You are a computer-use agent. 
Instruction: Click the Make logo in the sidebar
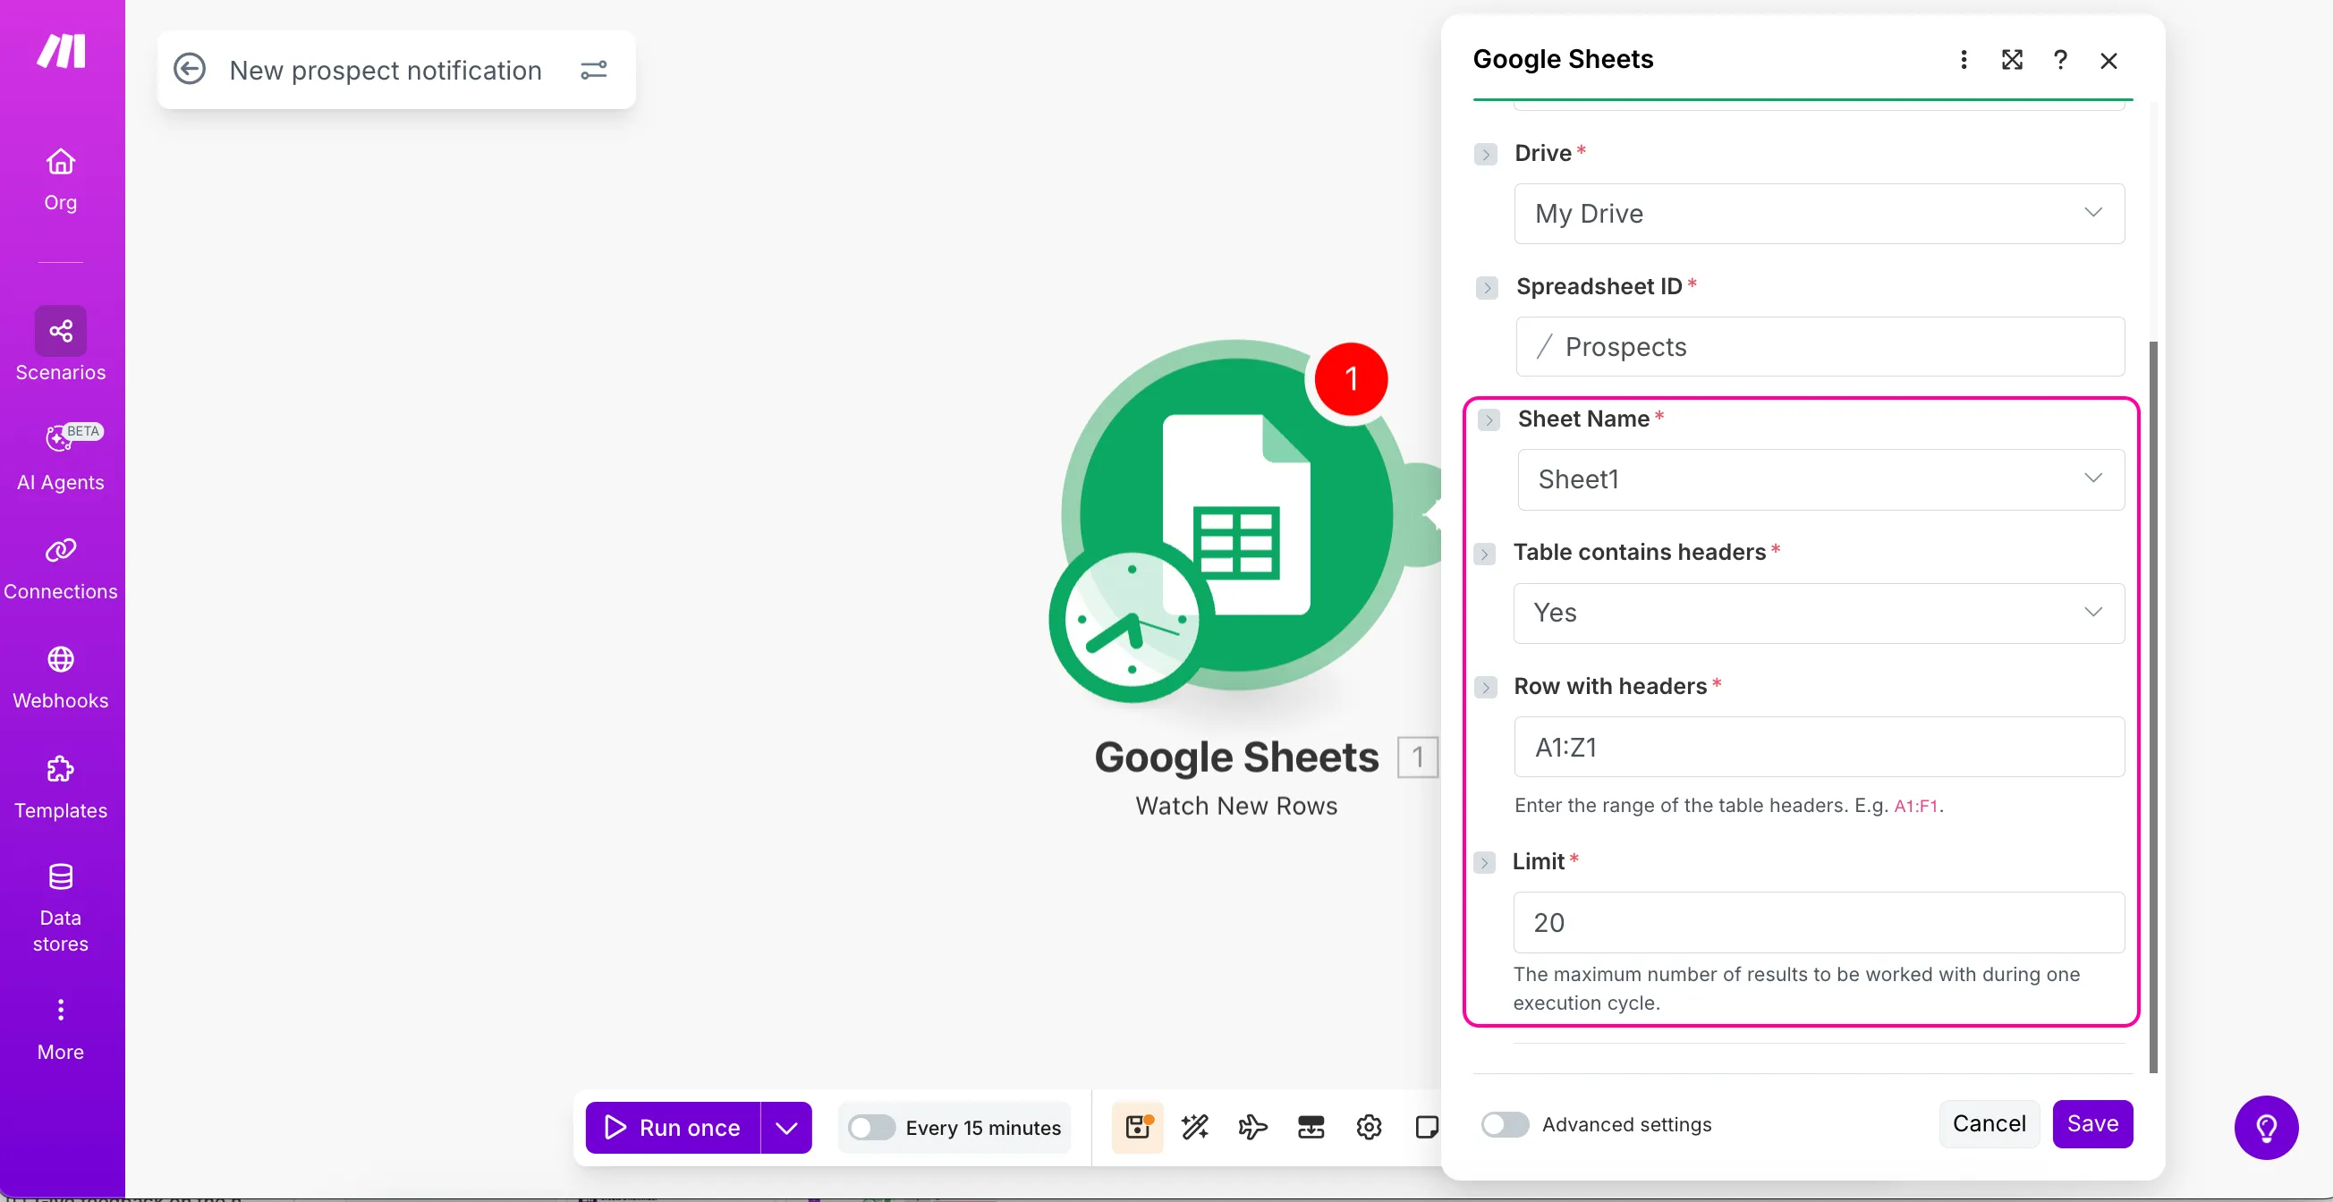(61, 52)
